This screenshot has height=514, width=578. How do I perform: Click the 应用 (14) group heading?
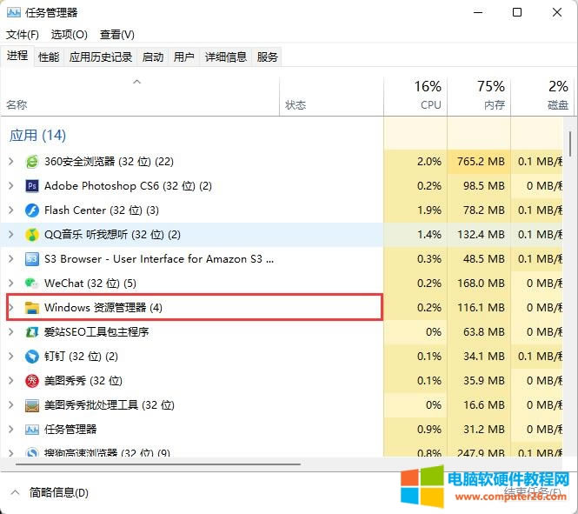click(37, 136)
